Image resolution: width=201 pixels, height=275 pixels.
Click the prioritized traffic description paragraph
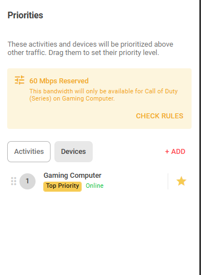91,48
